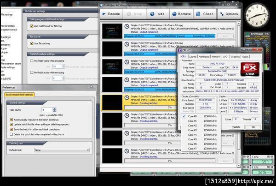
Task: Click the CPU temperature 59°C gadget
Action: [262, 160]
